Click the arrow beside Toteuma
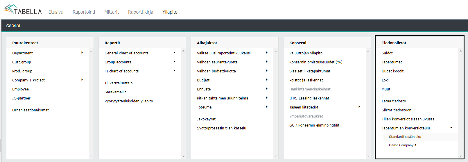 (x=267, y=107)
